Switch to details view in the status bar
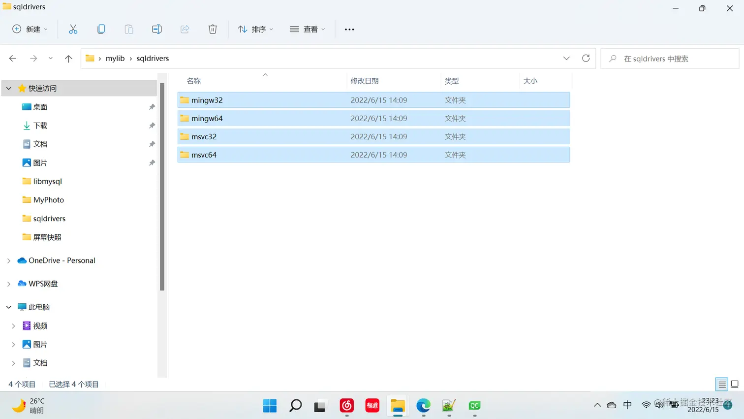This screenshot has width=744, height=419. 721,384
